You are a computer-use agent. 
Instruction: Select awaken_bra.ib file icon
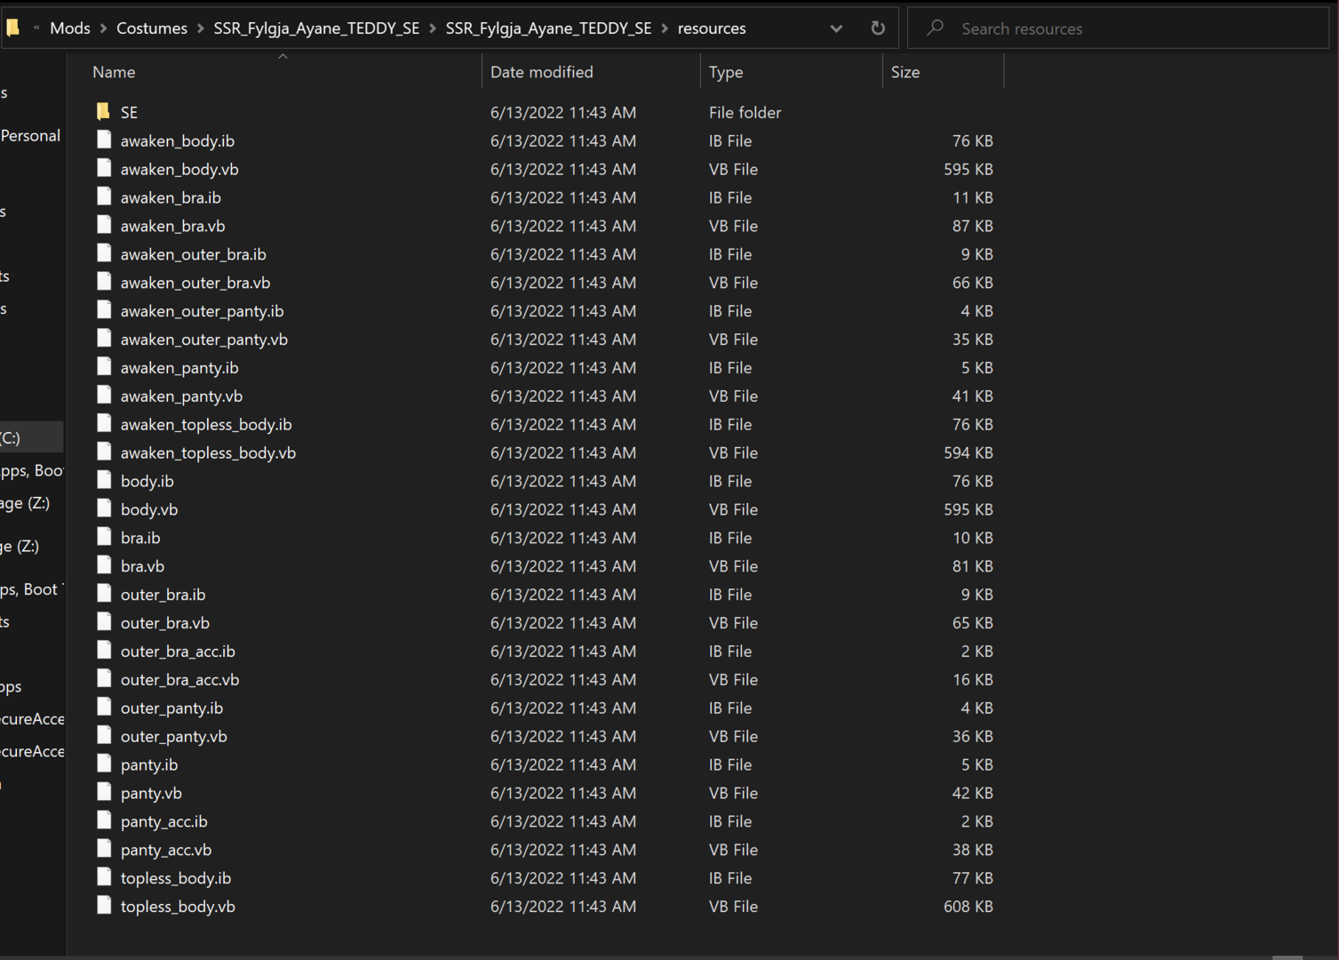[x=104, y=196]
